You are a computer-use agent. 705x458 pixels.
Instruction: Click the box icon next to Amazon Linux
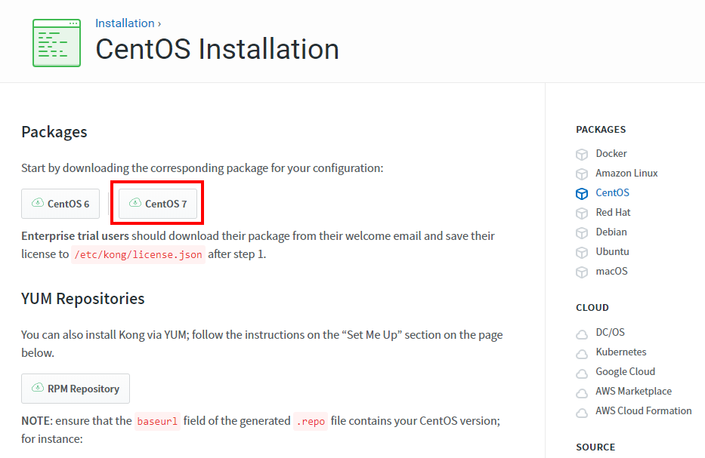(x=582, y=174)
